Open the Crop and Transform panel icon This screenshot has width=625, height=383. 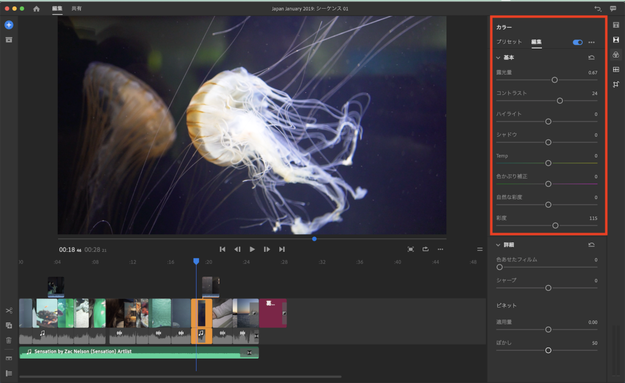pos(616,84)
